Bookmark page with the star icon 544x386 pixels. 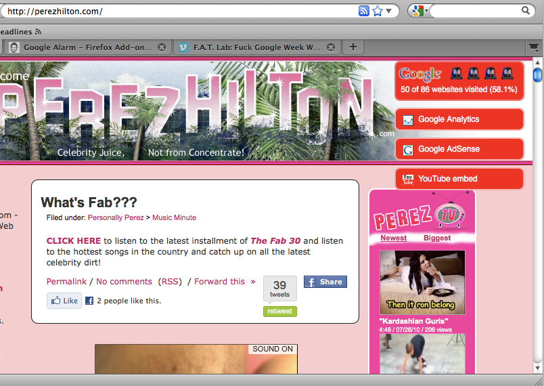coord(378,11)
